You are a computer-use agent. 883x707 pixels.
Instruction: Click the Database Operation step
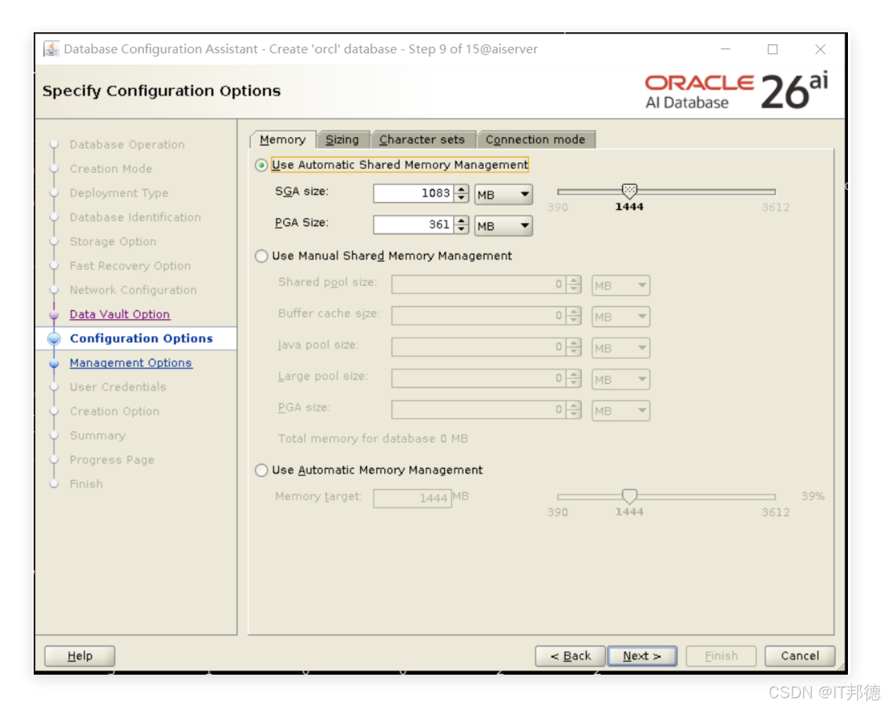coord(127,145)
